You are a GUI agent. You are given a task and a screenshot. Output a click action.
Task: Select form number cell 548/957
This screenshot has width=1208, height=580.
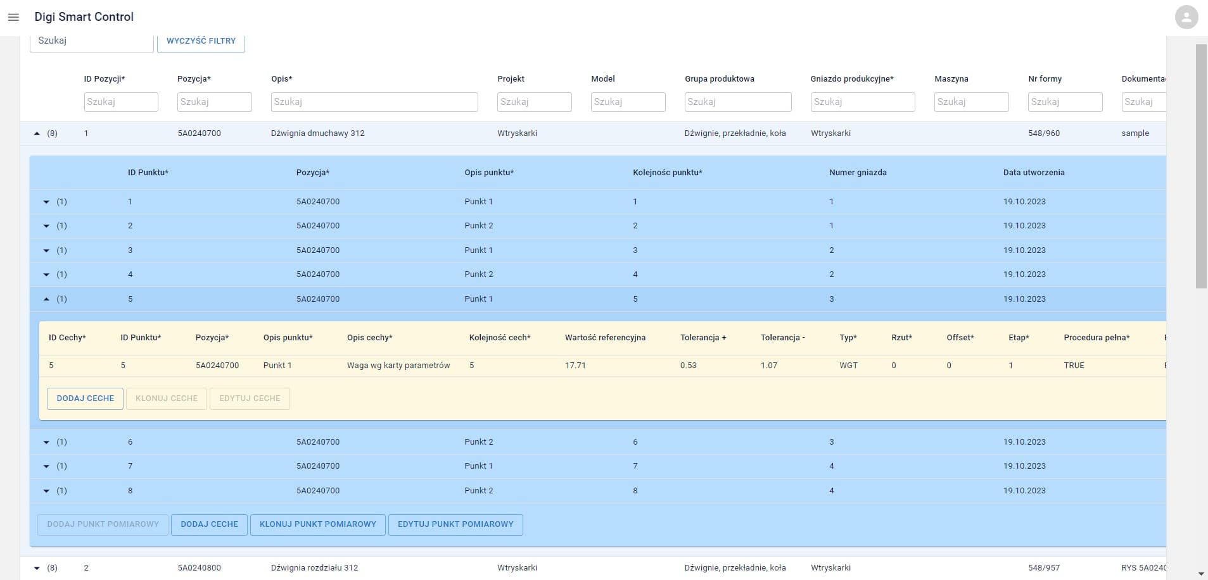(x=1044, y=568)
